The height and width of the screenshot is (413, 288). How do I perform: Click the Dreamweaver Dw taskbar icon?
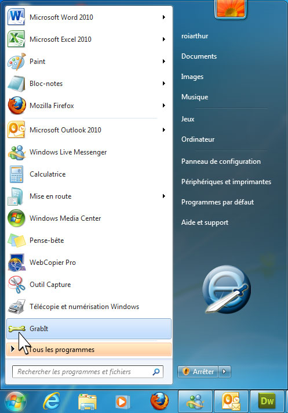(x=267, y=401)
